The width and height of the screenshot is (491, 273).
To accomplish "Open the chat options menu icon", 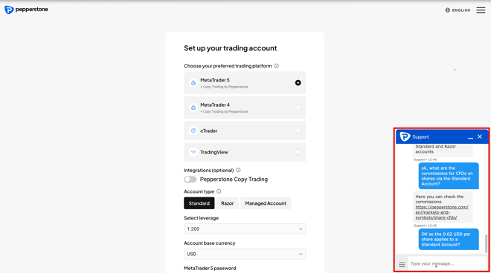I will tap(402, 265).
